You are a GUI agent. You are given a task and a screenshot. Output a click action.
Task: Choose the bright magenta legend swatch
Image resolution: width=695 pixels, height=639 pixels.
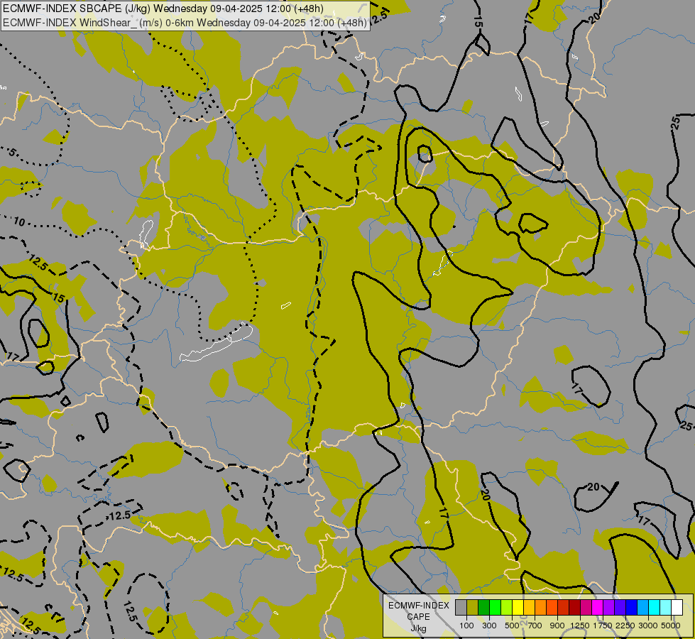click(598, 608)
